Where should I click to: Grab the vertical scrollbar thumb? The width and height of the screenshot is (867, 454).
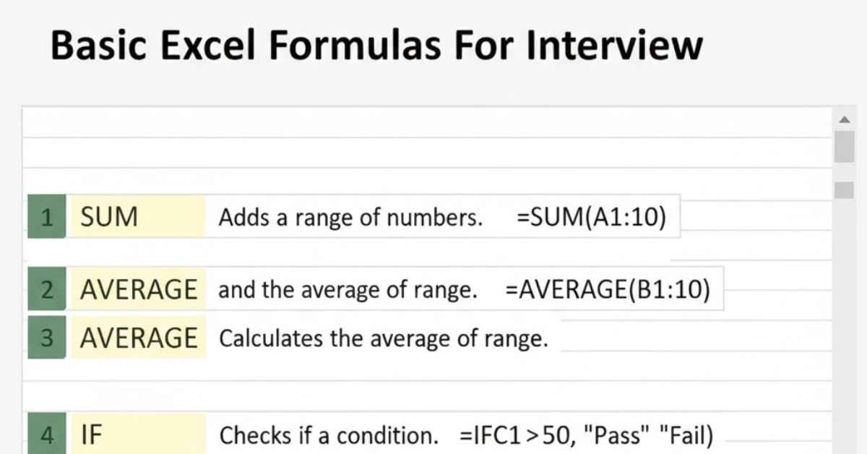click(844, 147)
